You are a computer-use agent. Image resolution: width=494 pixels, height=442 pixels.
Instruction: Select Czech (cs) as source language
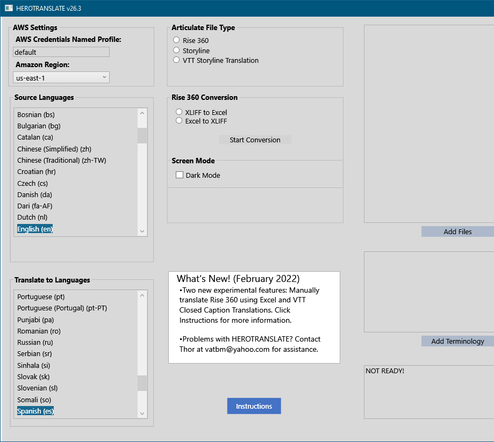32,183
